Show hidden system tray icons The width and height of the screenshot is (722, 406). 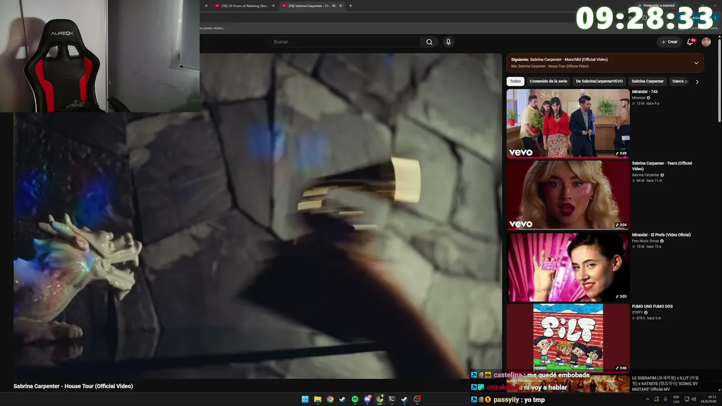click(647, 399)
